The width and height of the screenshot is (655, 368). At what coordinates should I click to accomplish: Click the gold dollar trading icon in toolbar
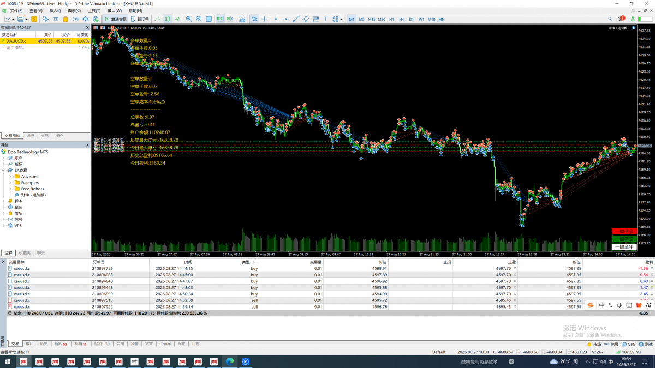(x=34, y=19)
